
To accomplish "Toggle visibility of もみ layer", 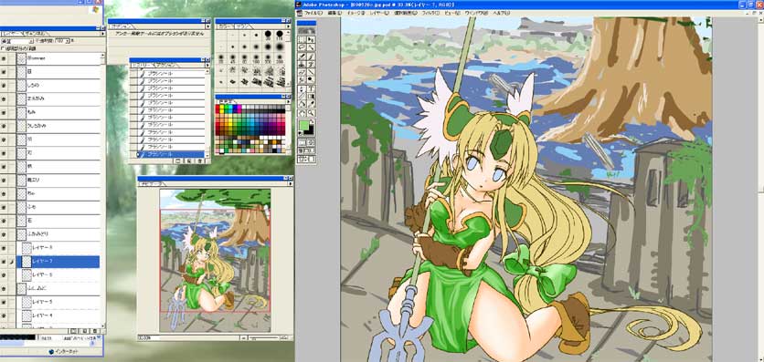I will click(4, 112).
